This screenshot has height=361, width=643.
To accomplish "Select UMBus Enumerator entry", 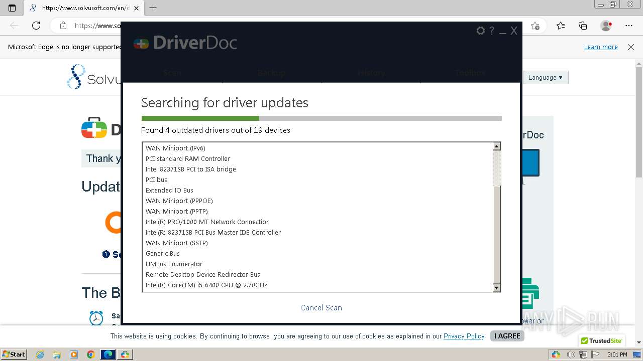I will click(174, 264).
